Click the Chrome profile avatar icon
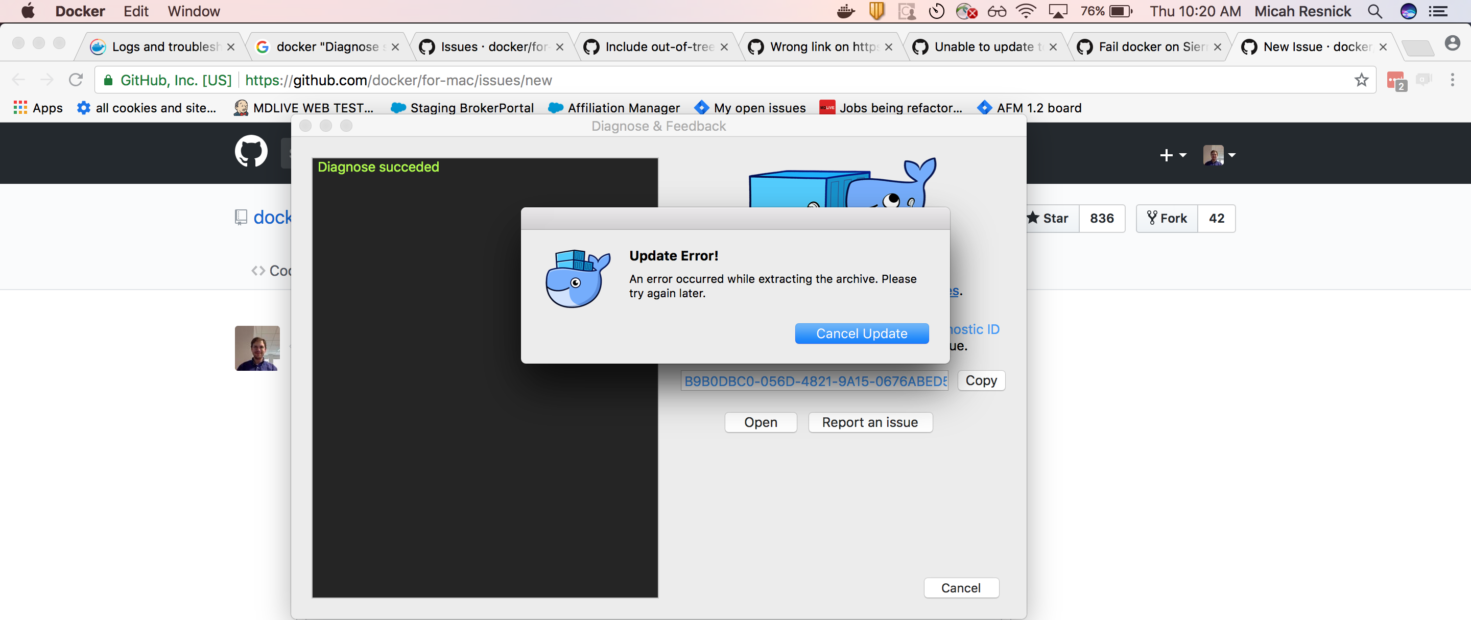This screenshot has height=620, width=1471. 1452,43
